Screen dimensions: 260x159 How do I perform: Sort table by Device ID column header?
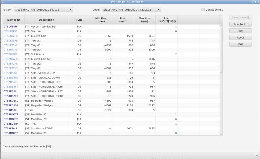12,20
